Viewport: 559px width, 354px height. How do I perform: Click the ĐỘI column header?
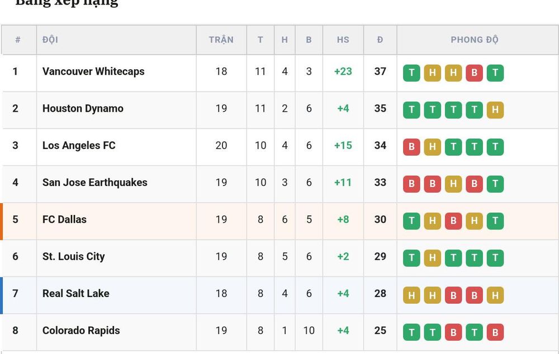point(50,40)
